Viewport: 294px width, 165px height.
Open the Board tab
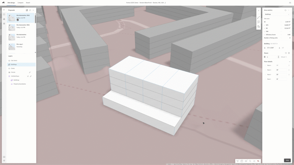[x=28, y=3]
